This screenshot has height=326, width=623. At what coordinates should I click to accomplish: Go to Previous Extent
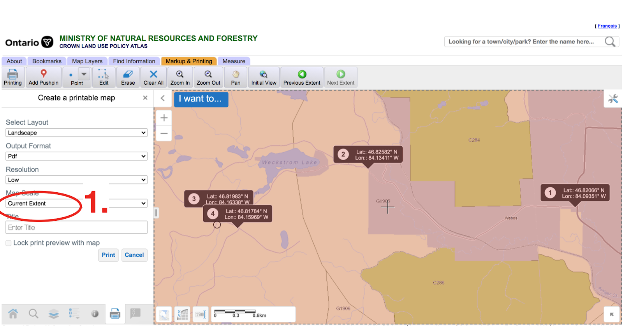[x=302, y=77]
